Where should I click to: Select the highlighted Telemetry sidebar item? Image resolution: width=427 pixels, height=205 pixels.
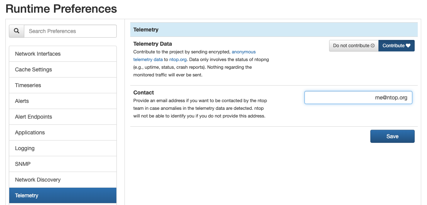63,195
